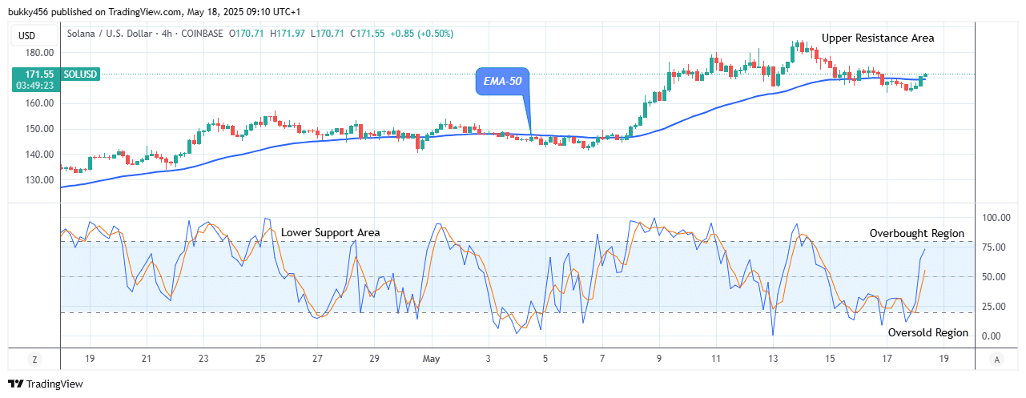Screen dimensions: 1026x398
Task: Click the A auto-scale button on bottom axis
Action: 996,359
